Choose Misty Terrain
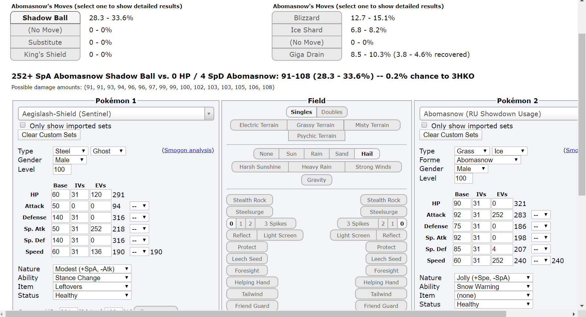The height and width of the screenshot is (317, 586). point(372,125)
